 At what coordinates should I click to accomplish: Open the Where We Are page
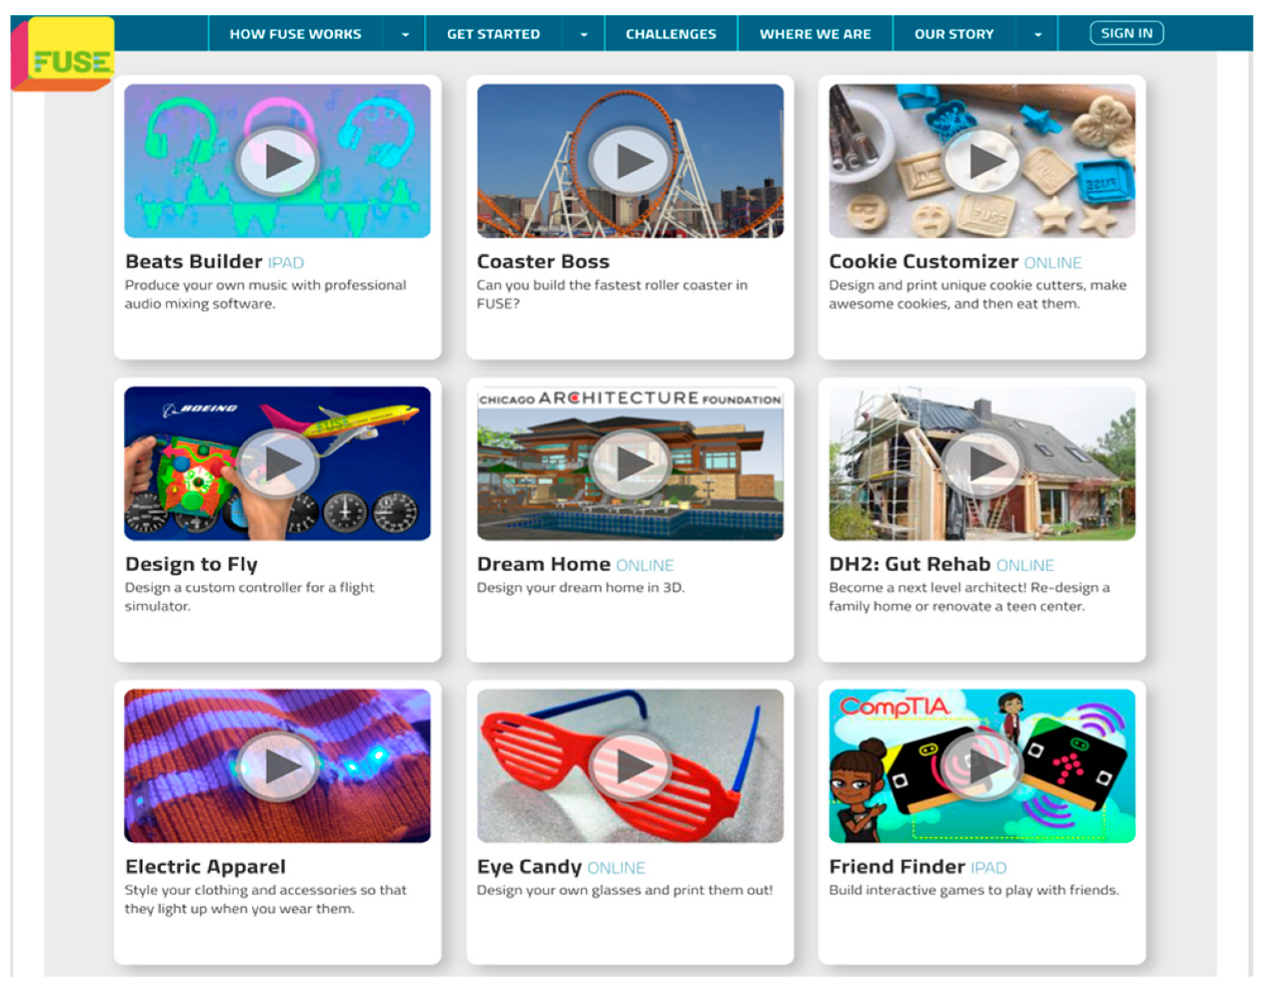click(x=814, y=34)
